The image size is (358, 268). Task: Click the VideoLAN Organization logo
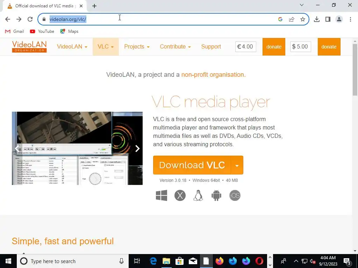[x=29, y=47]
